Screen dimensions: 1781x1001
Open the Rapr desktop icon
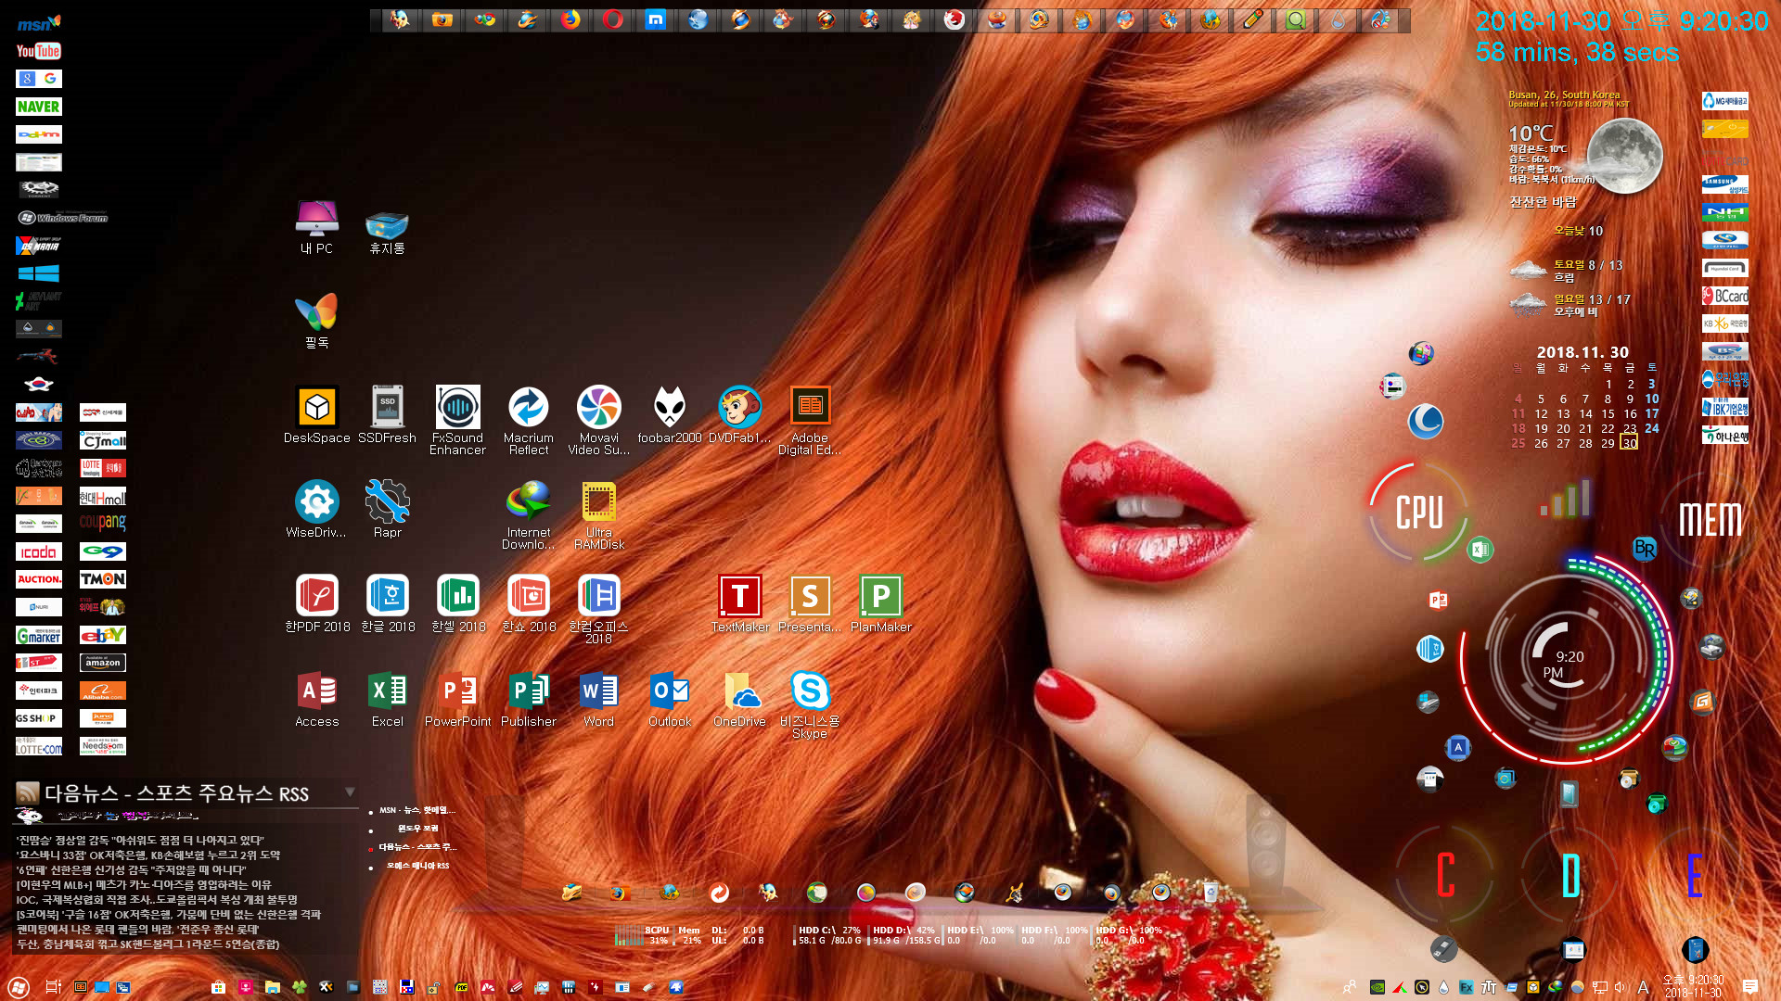click(x=387, y=509)
